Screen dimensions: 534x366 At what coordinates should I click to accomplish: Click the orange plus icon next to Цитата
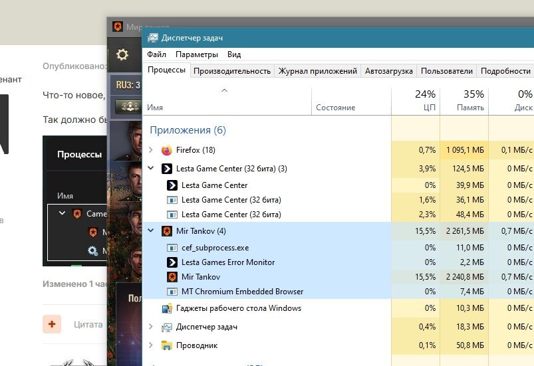(52, 324)
